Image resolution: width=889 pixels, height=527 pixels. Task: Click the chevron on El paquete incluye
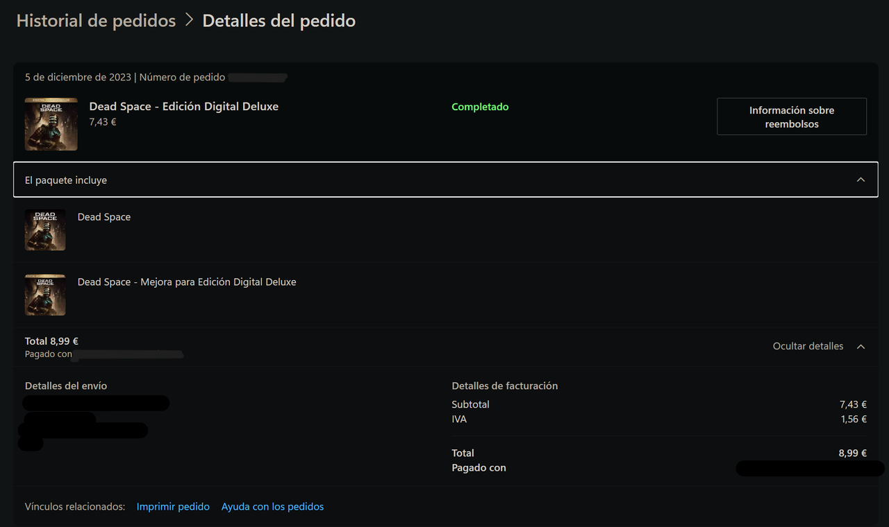click(x=861, y=180)
